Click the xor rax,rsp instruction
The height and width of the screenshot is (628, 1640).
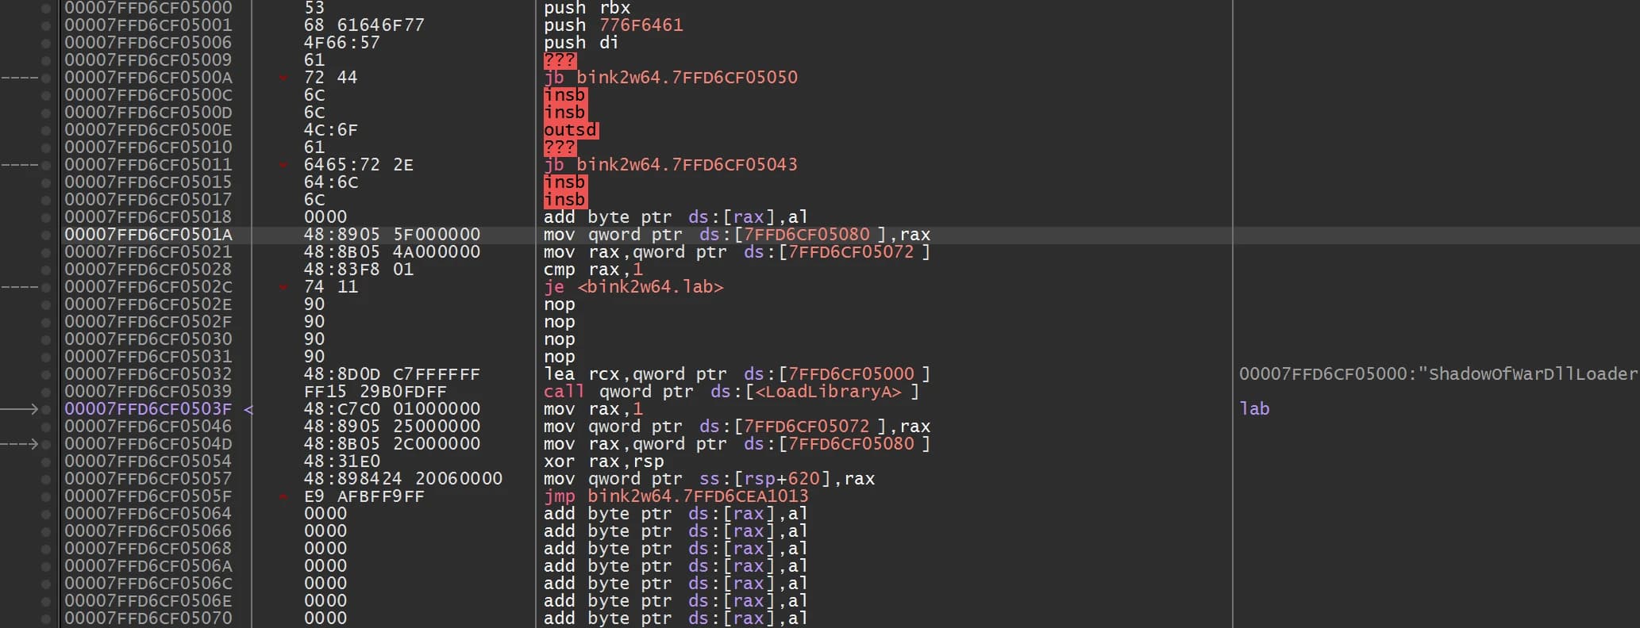coord(603,461)
